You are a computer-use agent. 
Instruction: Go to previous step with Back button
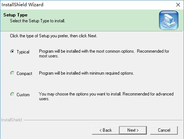[x=106, y=130]
